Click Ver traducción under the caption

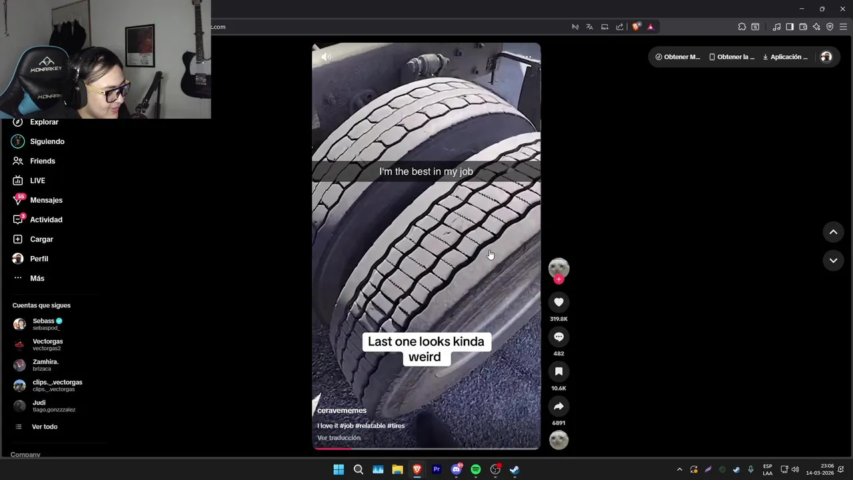point(339,438)
